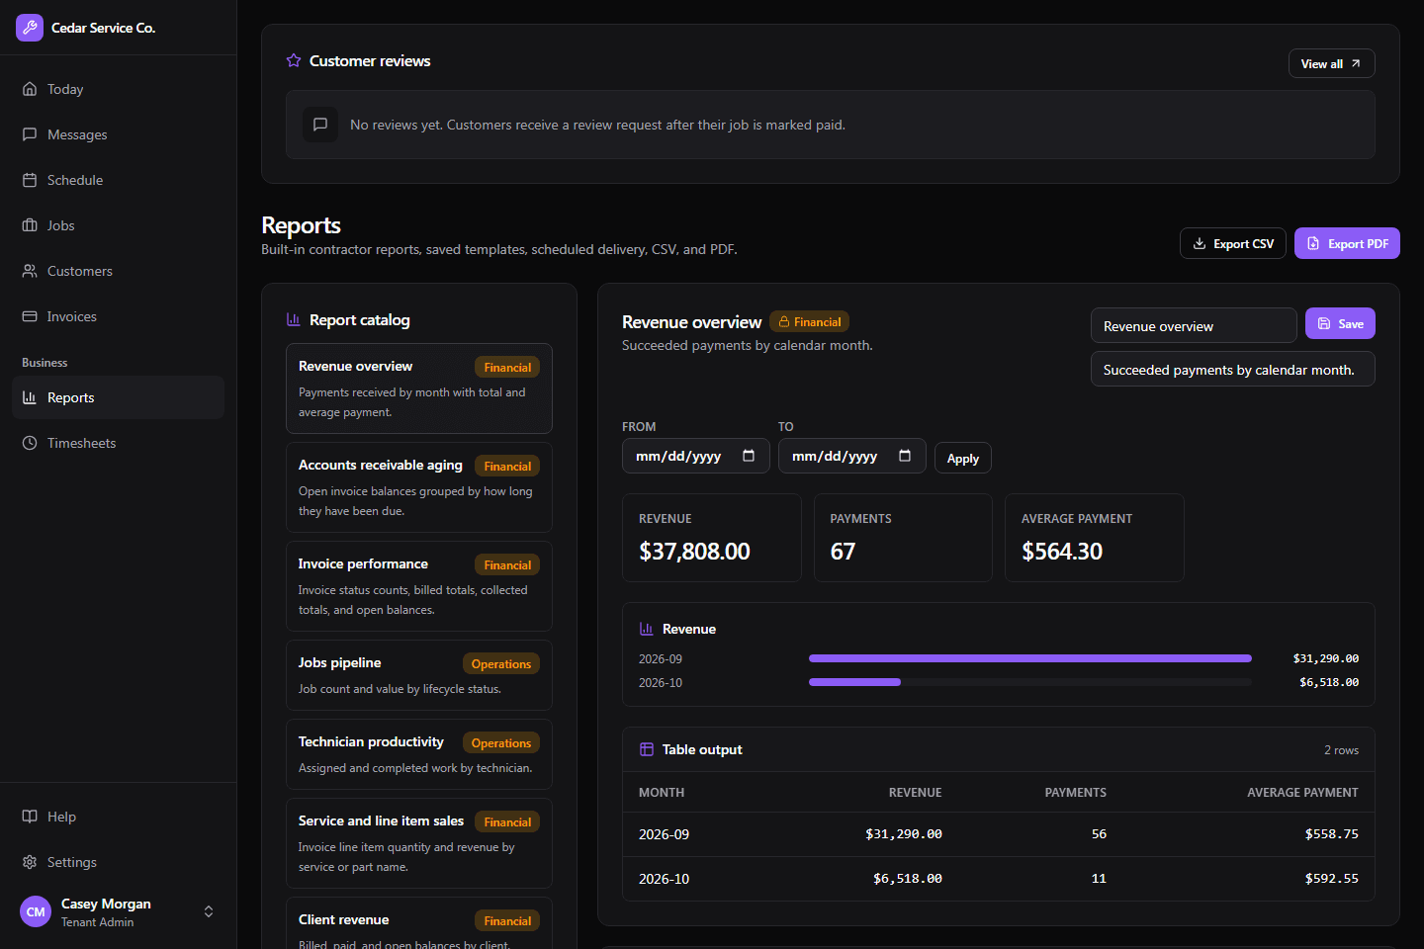Save the report template
The height and width of the screenshot is (949, 1424).
coord(1340,323)
